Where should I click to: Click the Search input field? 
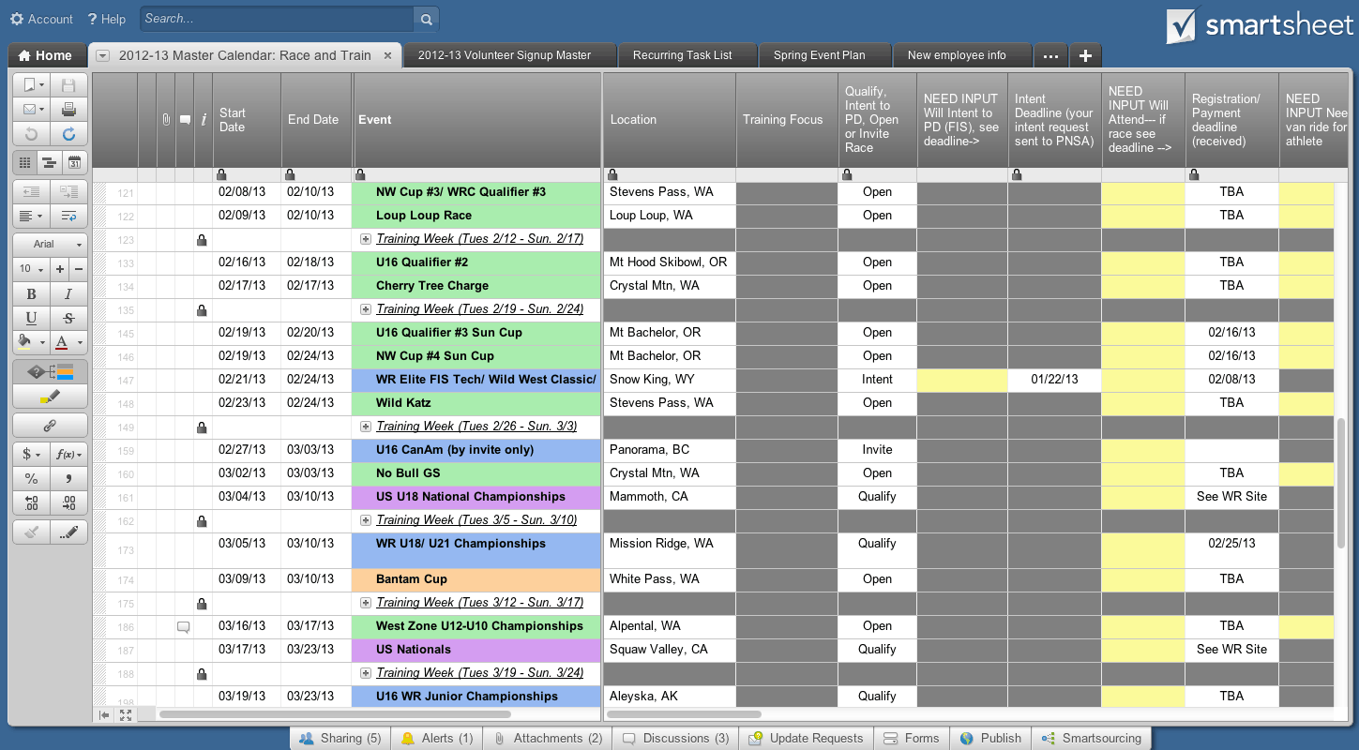coord(277,19)
